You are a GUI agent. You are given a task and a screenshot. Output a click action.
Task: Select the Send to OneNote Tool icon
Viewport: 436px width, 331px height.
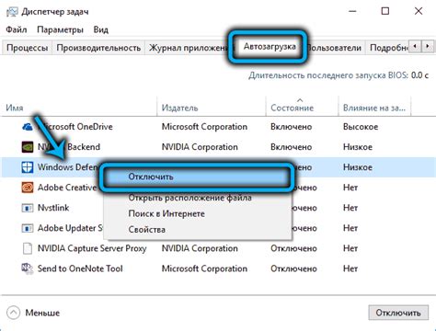(28, 268)
